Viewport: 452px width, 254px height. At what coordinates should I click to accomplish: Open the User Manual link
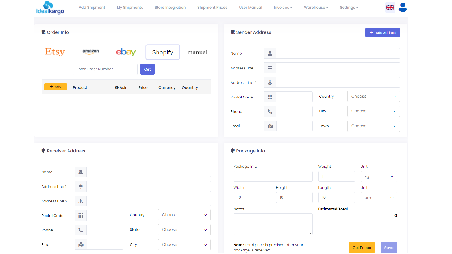pyautogui.click(x=251, y=8)
